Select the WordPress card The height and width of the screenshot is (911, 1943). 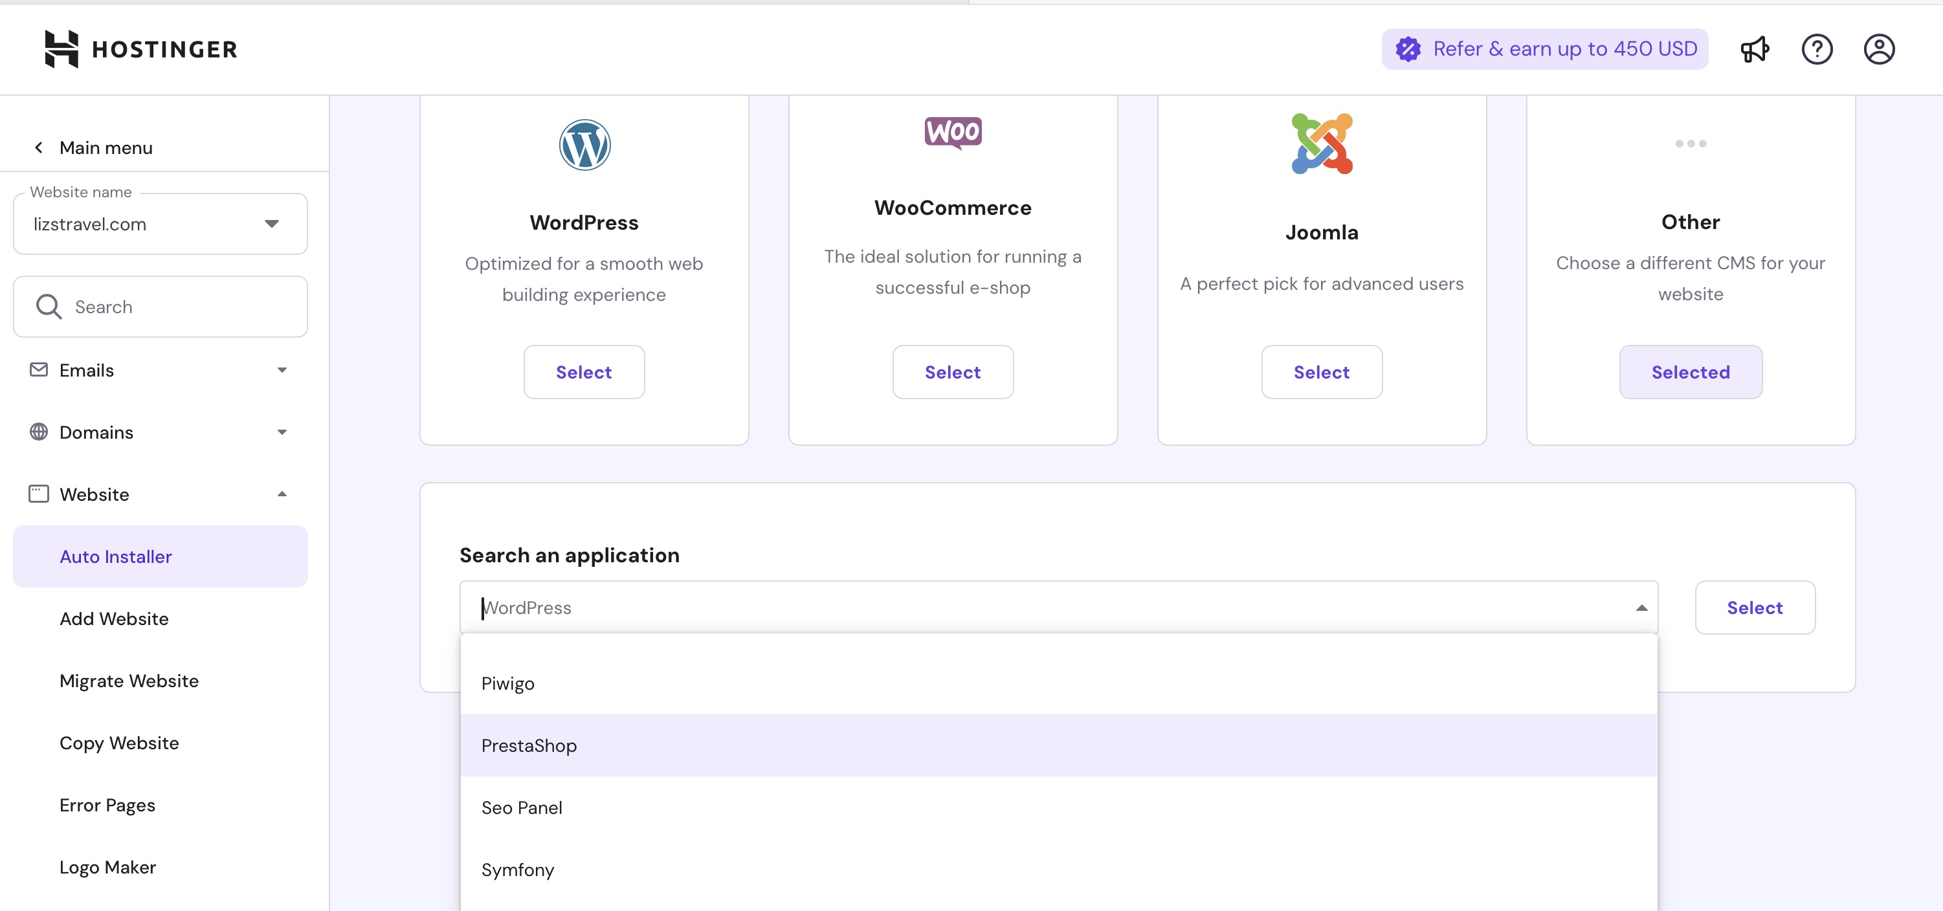(x=584, y=372)
